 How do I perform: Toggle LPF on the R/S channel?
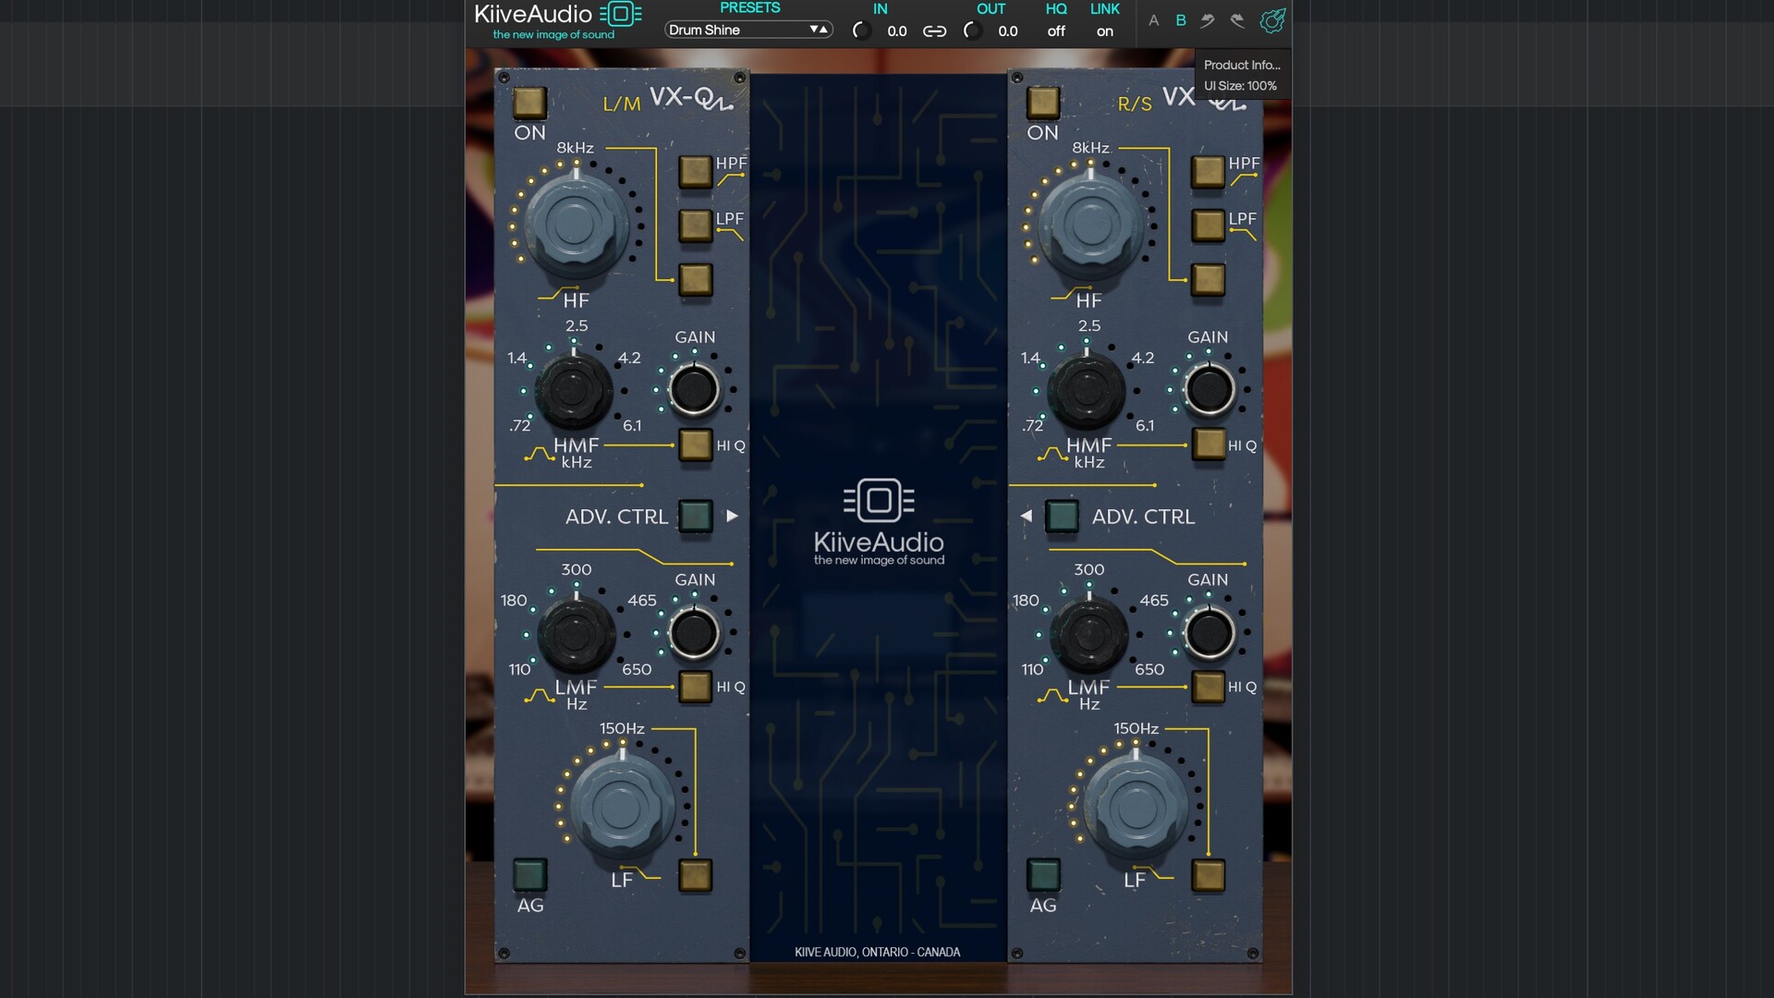click(1208, 225)
